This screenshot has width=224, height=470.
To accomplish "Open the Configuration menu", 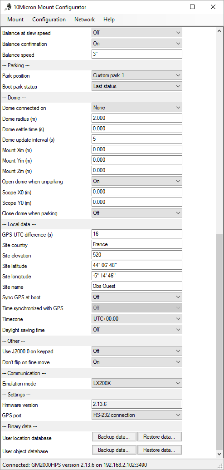I will [x=49, y=20].
